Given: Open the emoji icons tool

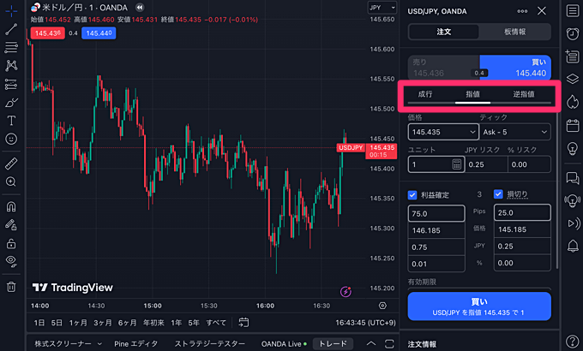Looking at the screenshot, I should [x=11, y=139].
